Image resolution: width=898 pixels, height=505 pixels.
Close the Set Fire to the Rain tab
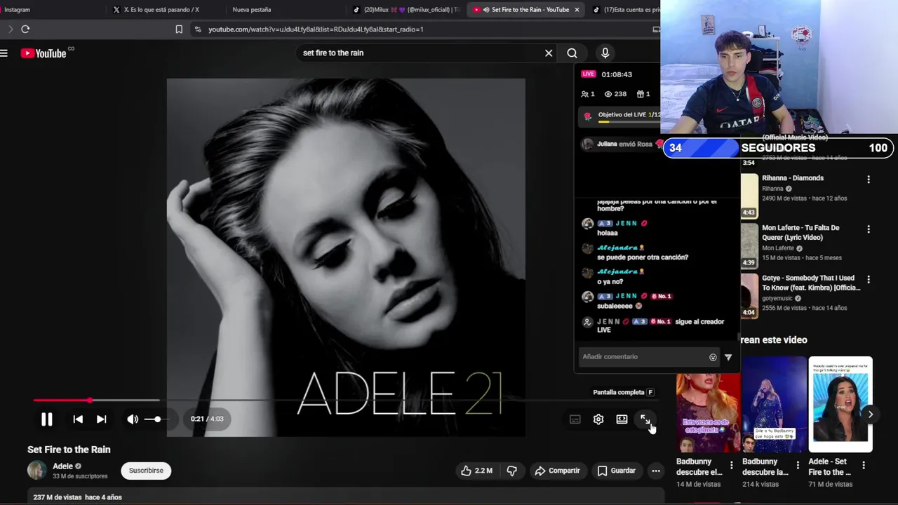pyautogui.click(x=577, y=10)
